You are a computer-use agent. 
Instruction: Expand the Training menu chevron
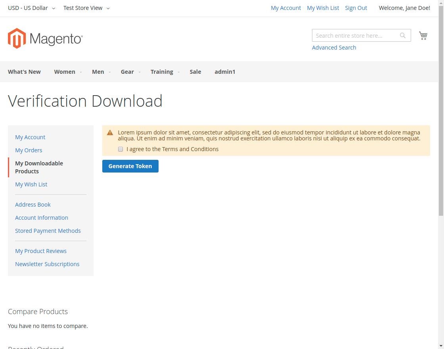(x=178, y=72)
